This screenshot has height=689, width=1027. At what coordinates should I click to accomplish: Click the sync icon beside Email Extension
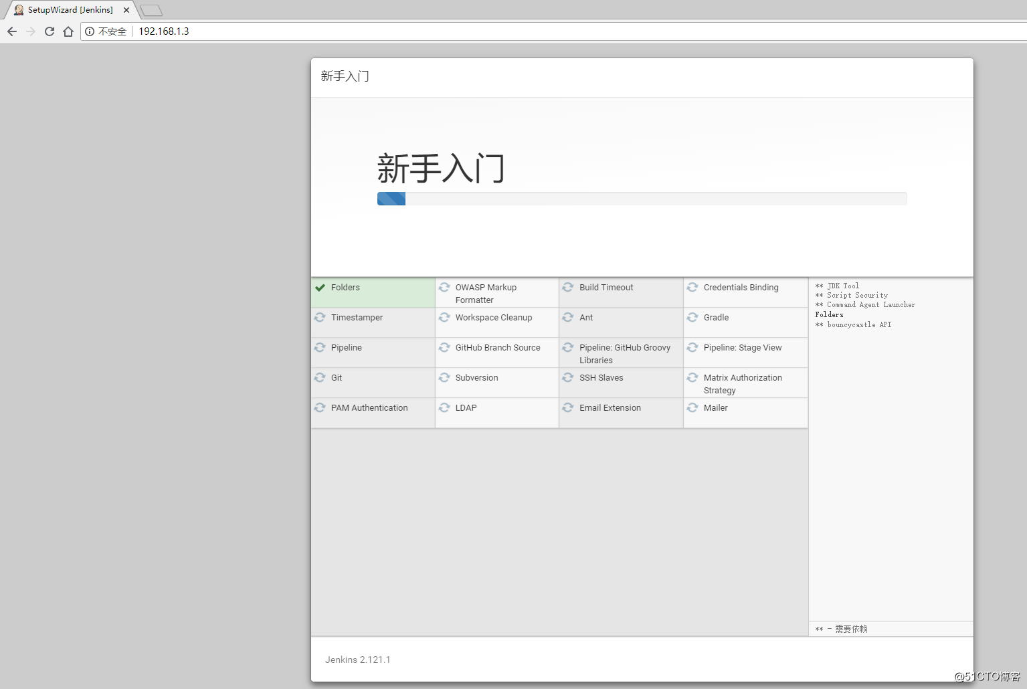coord(568,408)
